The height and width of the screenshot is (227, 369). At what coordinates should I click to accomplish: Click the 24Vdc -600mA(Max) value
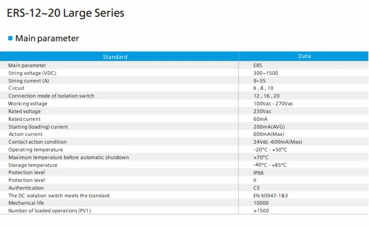click(278, 142)
